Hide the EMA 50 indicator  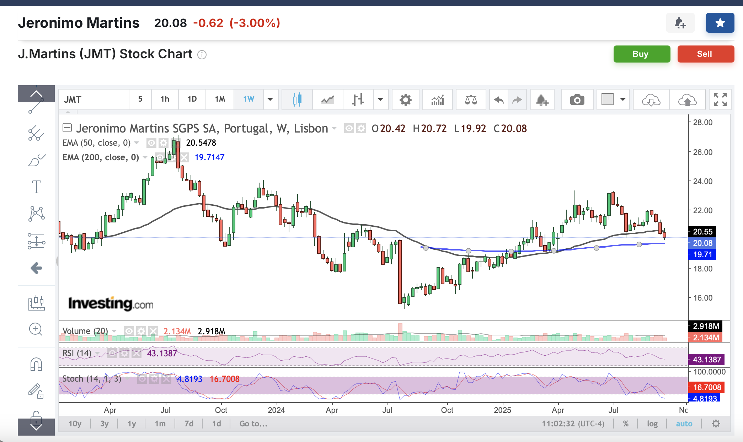(151, 143)
